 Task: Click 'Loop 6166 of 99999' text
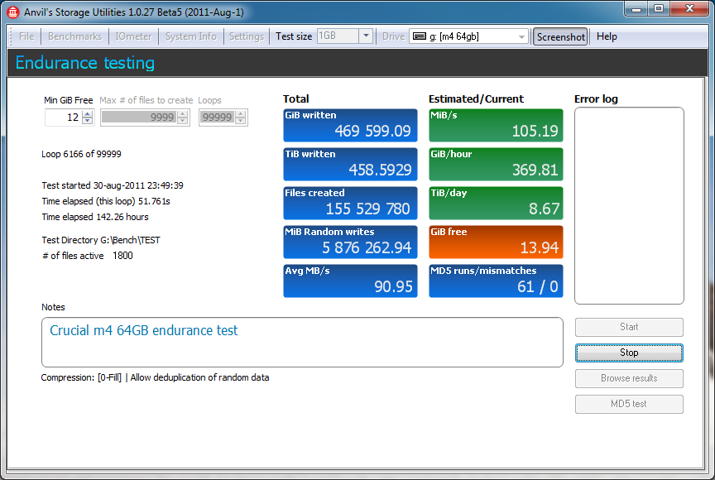(x=81, y=154)
